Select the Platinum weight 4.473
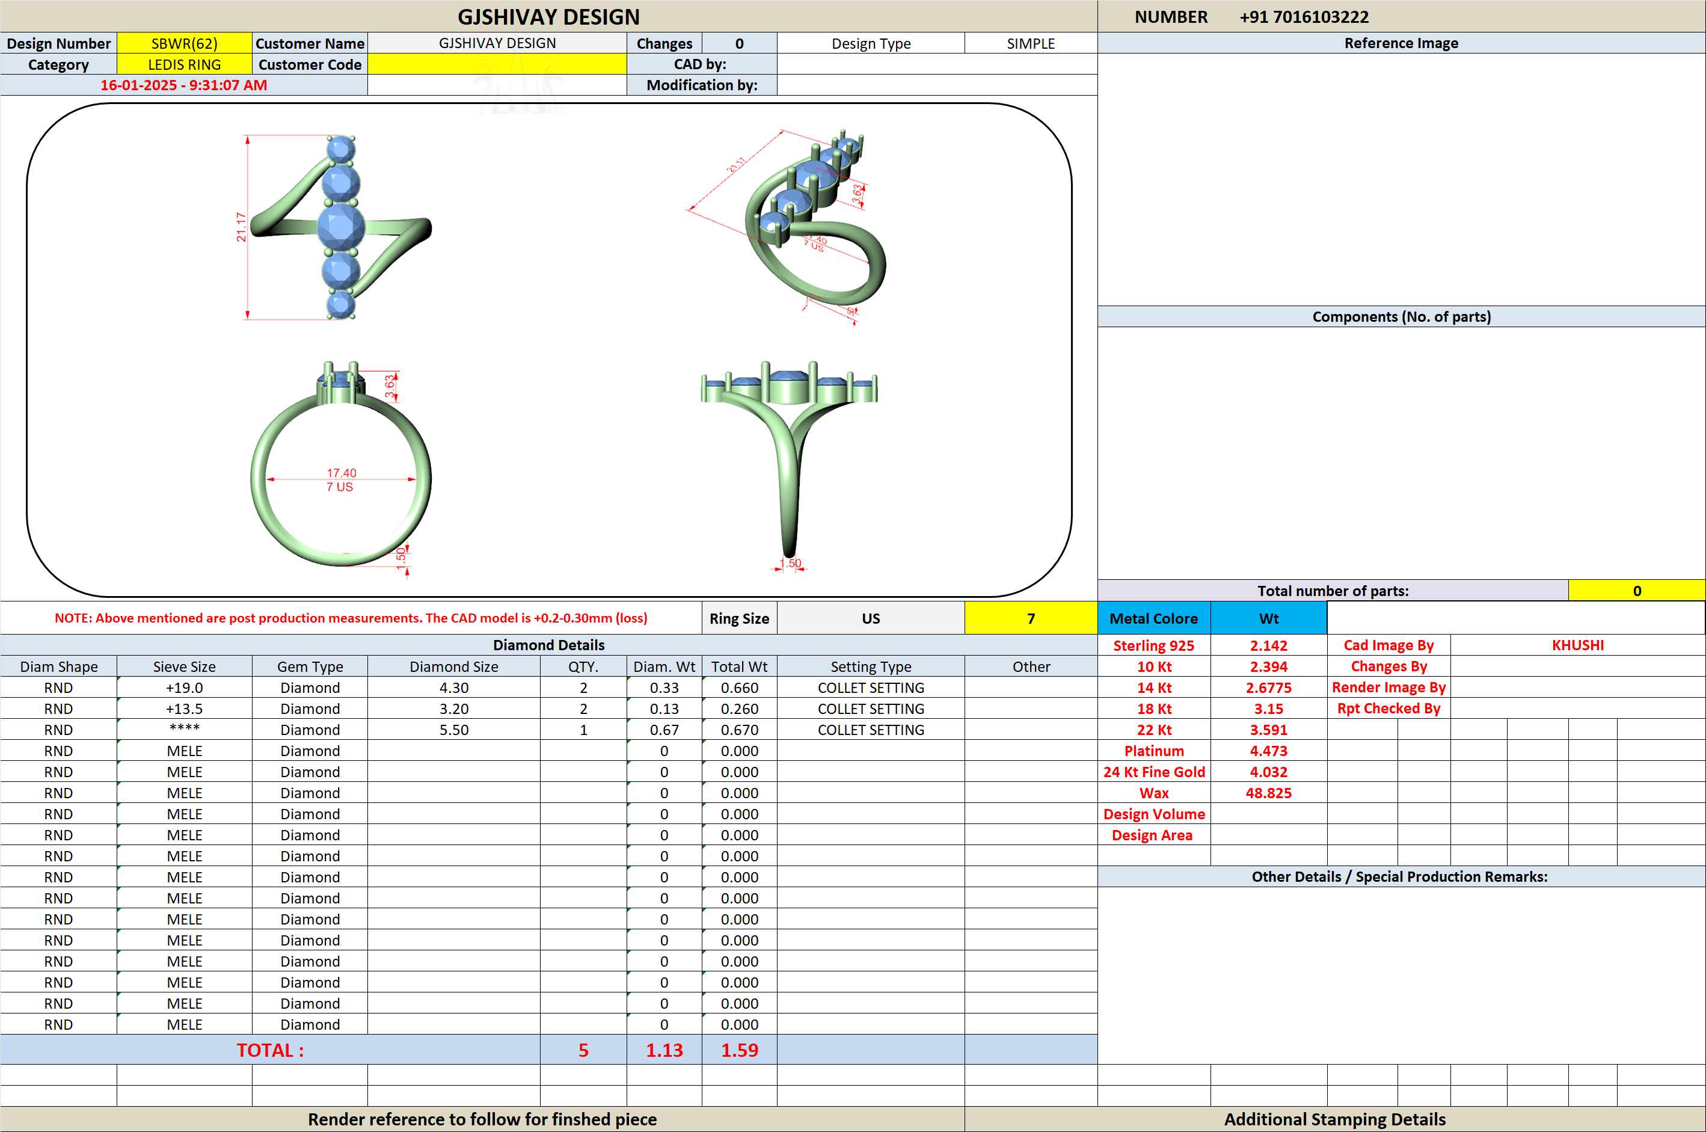The width and height of the screenshot is (1706, 1132). [x=1268, y=751]
